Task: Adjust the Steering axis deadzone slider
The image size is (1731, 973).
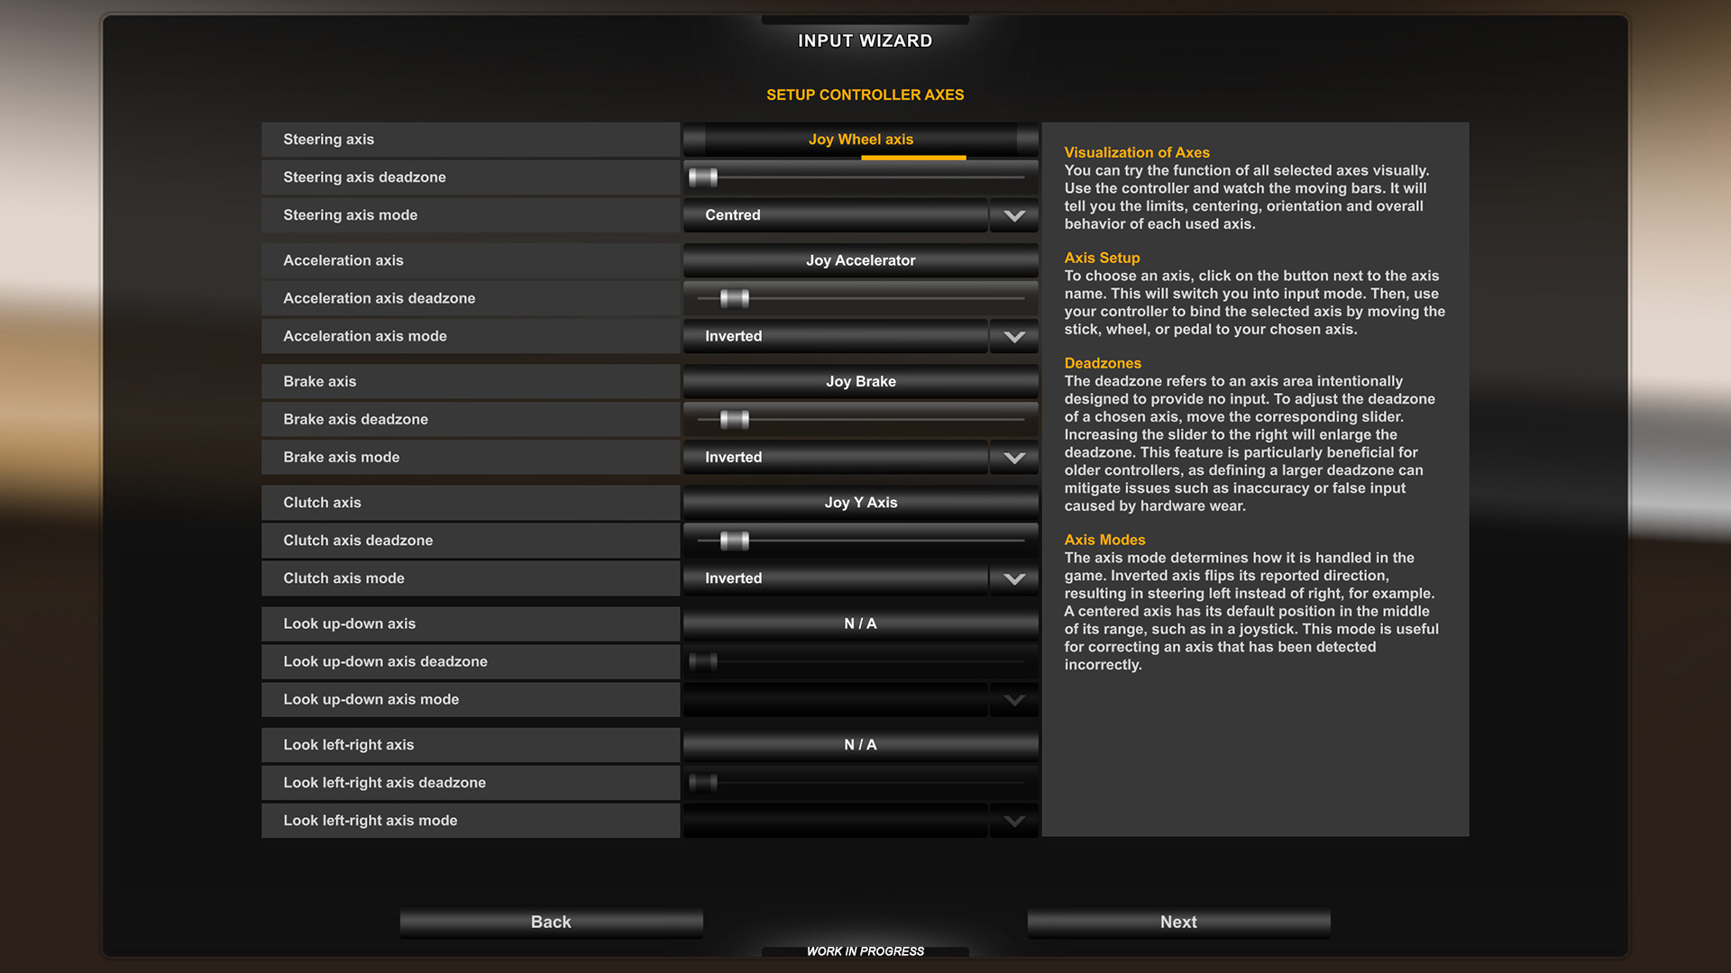Action: (702, 177)
